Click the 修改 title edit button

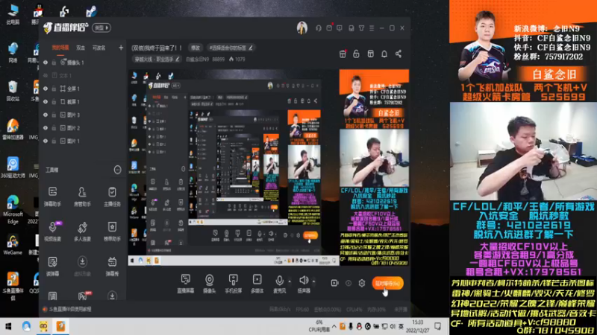pyautogui.click(x=196, y=48)
